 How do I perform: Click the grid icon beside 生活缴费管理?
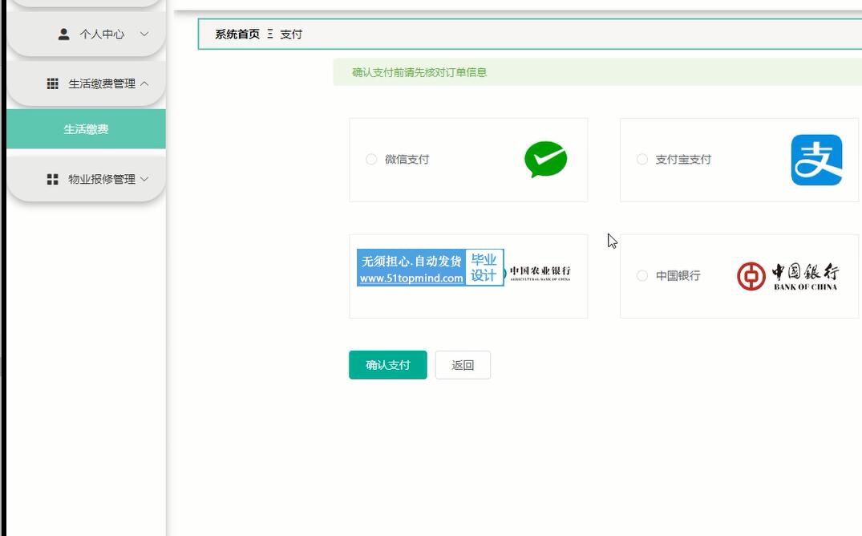point(53,83)
